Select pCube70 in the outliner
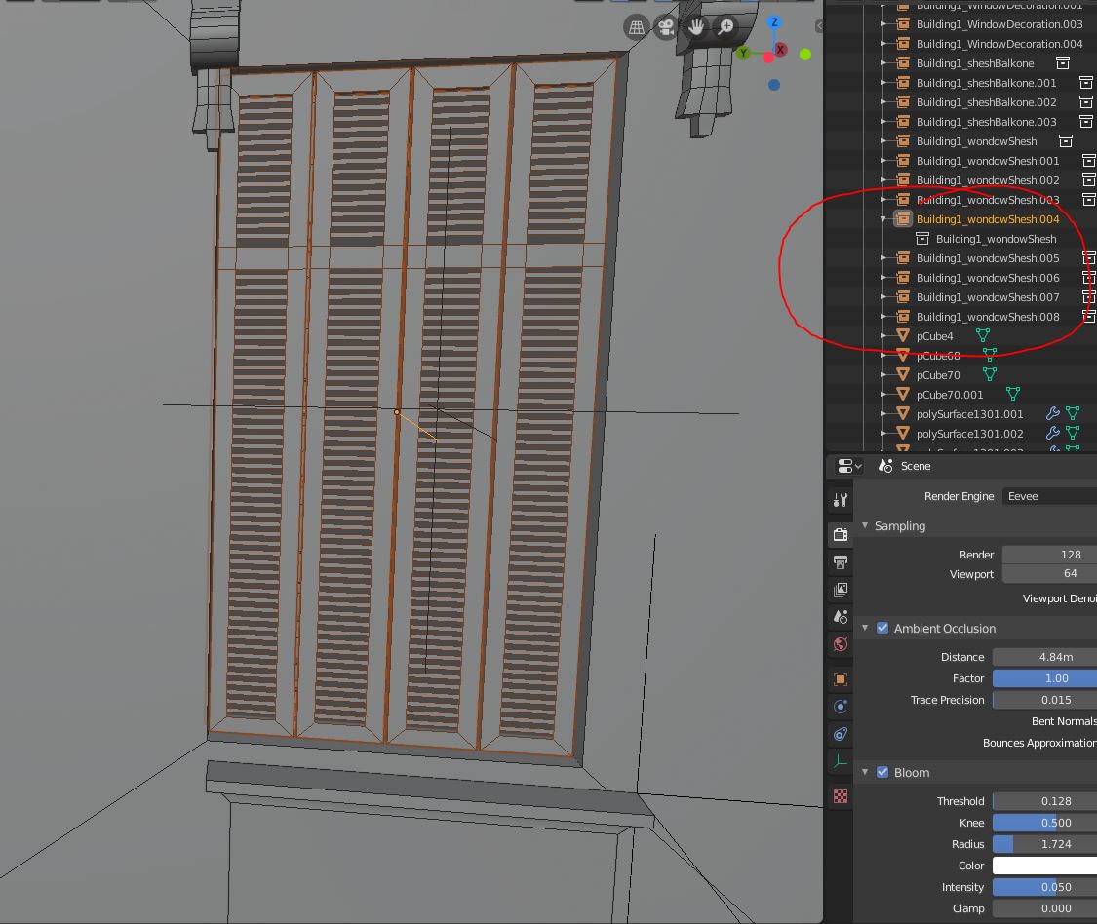1097x924 pixels. [937, 375]
